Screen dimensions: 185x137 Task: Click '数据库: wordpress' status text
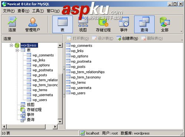pyautogui.click(x=135, y=133)
